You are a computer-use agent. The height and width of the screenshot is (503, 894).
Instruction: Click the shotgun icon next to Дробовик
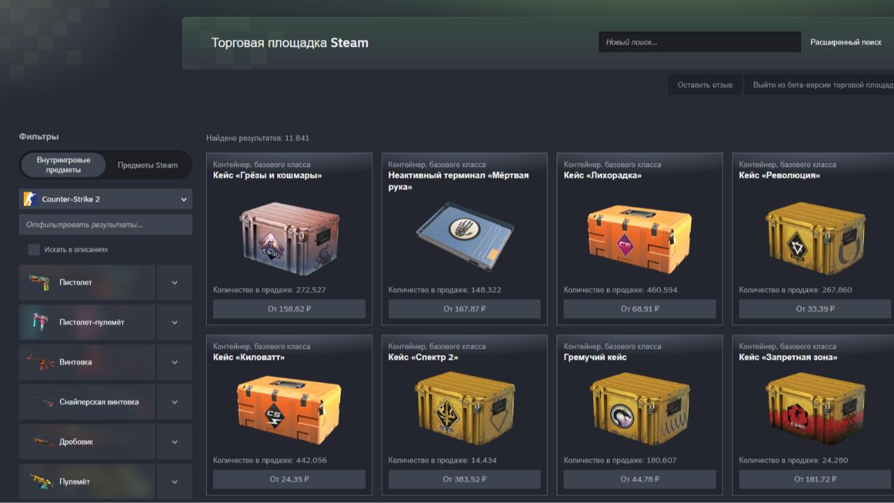tap(39, 442)
